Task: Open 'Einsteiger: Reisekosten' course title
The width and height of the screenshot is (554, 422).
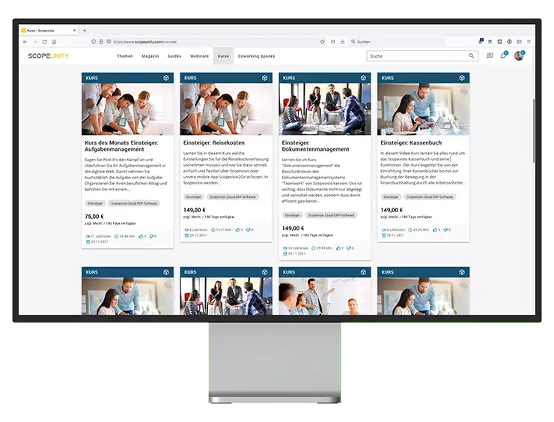Action: coord(214,143)
